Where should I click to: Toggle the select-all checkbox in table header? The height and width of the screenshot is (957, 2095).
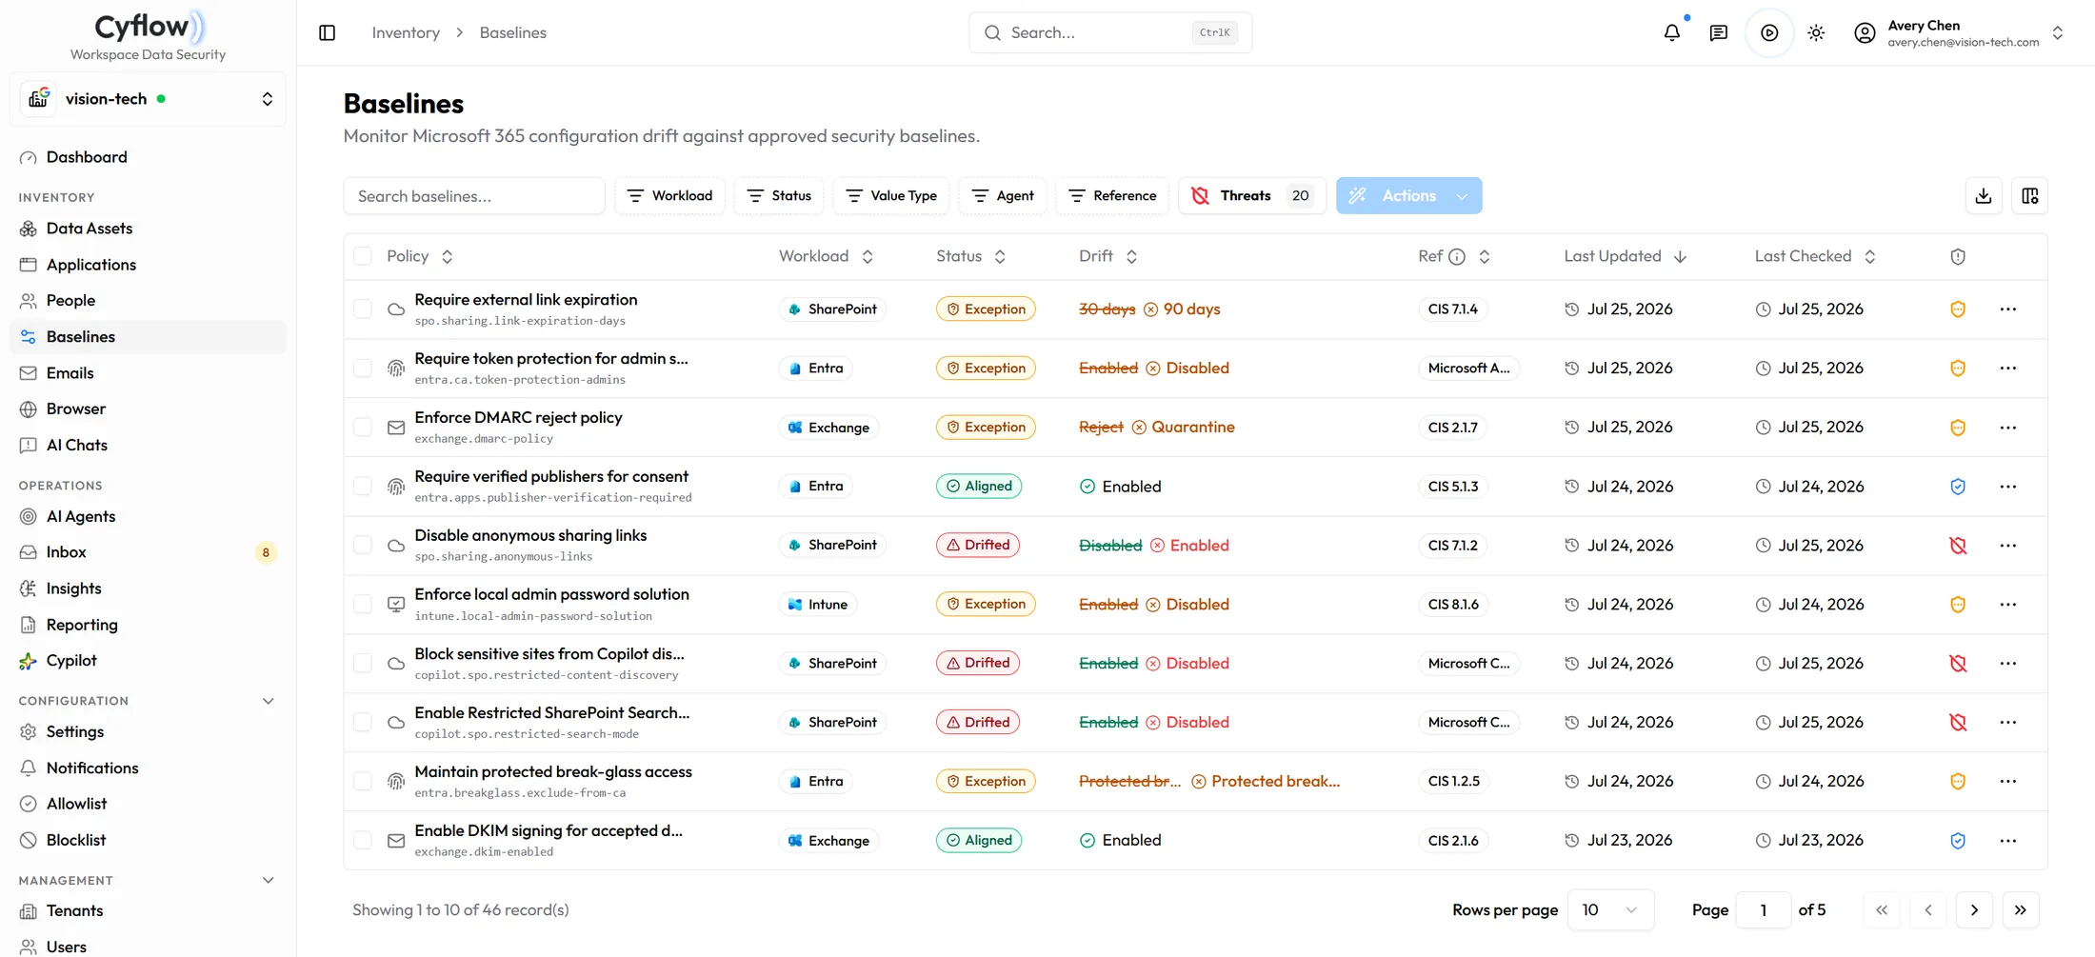click(x=363, y=256)
